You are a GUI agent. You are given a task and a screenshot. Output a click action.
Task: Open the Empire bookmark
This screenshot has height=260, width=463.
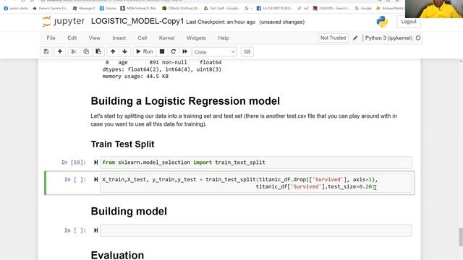click(x=108, y=8)
